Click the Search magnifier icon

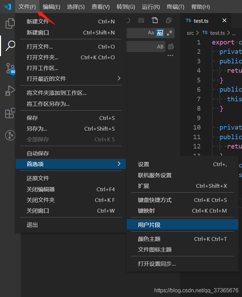pos(11,45)
